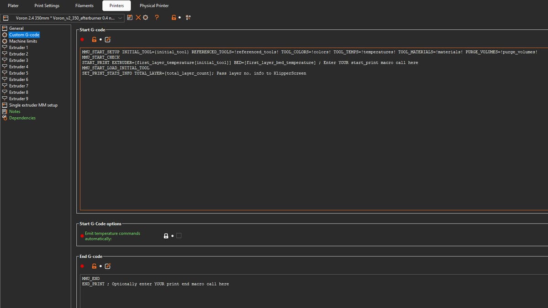
Task: Click the MMU_END line in End G-code
Action: pyautogui.click(x=90, y=278)
